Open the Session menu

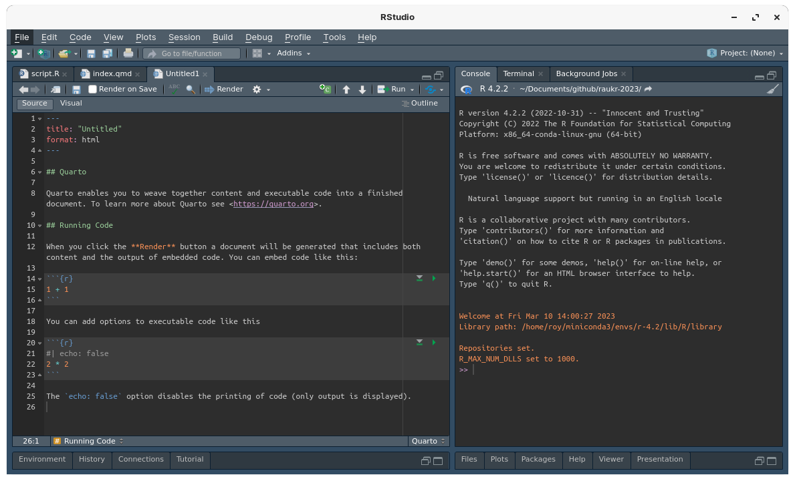tap(184, 37)
